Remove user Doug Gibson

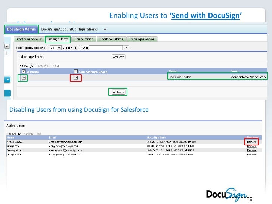coord(251,155)
